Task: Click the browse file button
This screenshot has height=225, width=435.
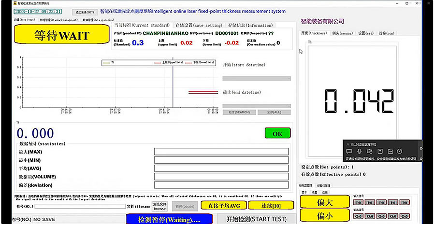Action: coord(160,206)
